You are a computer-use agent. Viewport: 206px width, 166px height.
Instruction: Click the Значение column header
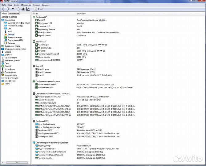point(81,14)
